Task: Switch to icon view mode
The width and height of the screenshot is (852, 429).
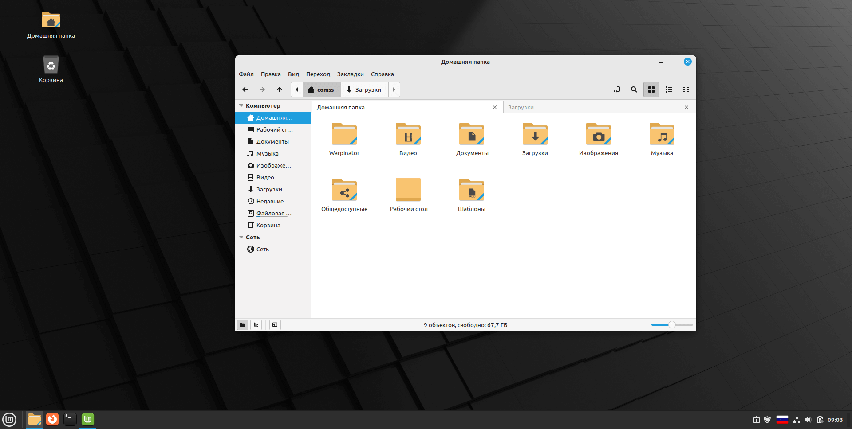Action: 651,90
